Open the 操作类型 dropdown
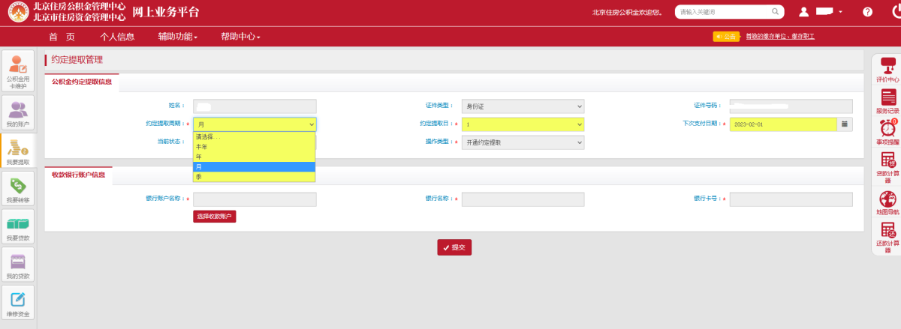This screenshot has width=901, height=329. pyautogui.click(x=523, y=142)
